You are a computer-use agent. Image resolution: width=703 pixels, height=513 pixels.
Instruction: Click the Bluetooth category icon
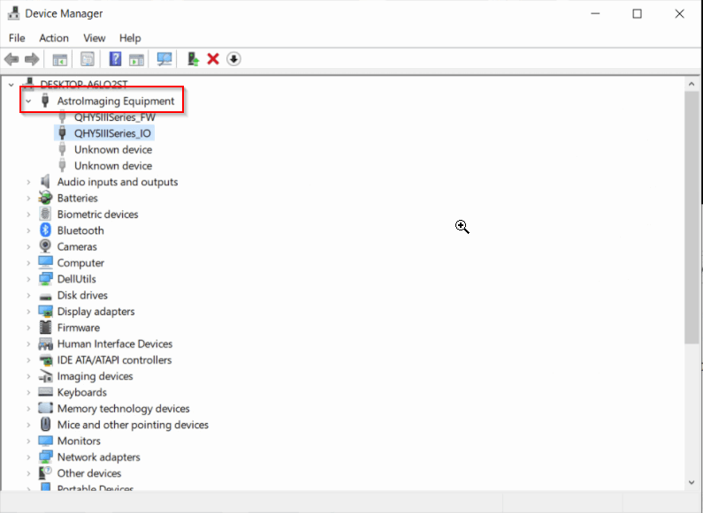(45, 230)
